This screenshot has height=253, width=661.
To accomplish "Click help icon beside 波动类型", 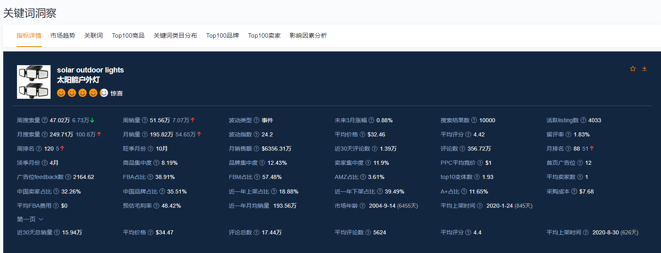I will [256, 120].
